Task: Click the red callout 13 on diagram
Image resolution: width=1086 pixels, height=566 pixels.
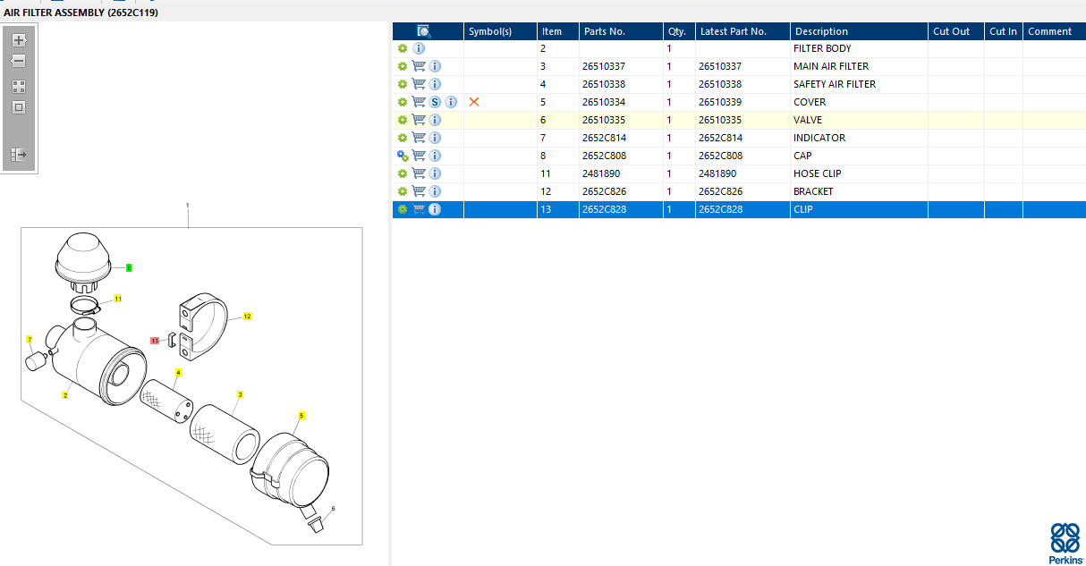Action: 155,341
